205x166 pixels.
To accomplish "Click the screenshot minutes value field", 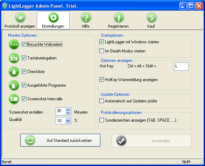I will 61,111.
